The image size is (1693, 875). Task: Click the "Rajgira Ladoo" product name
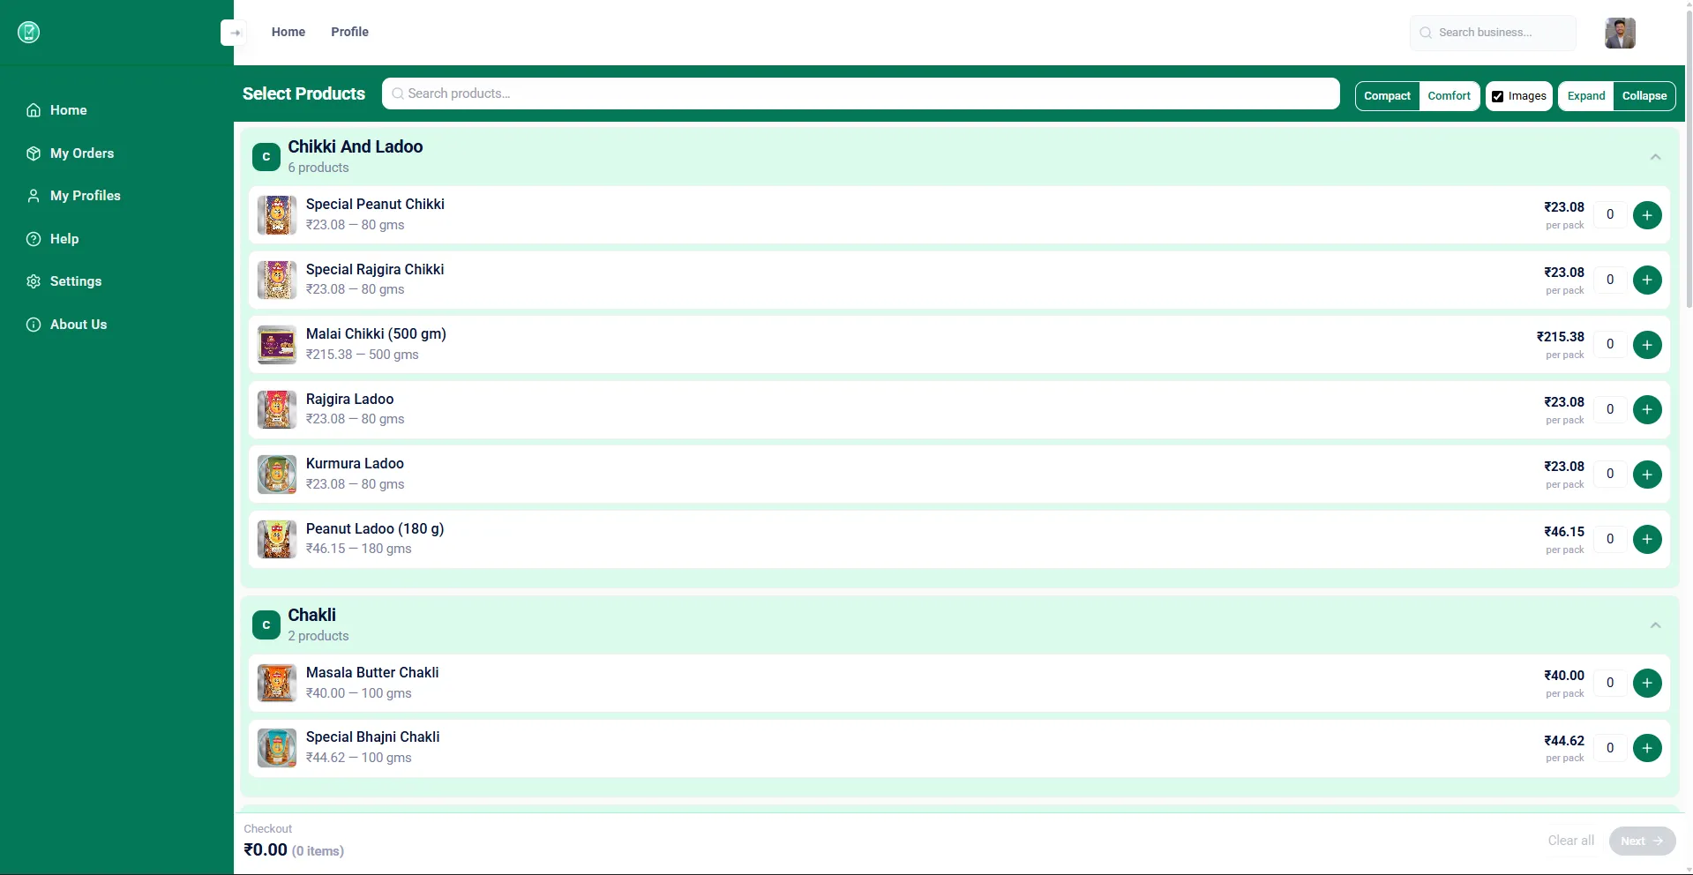point(349,399)
